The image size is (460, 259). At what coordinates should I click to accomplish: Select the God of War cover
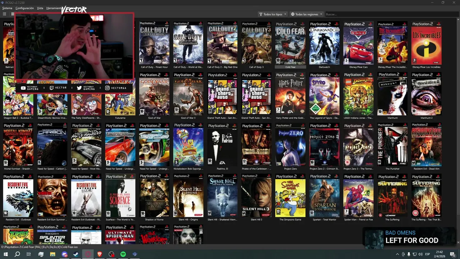[154, 94]
